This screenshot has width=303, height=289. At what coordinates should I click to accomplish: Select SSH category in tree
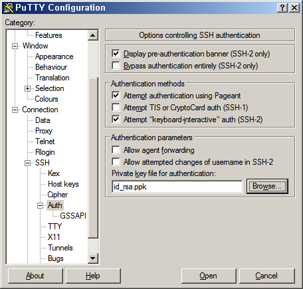click(43, 163)
